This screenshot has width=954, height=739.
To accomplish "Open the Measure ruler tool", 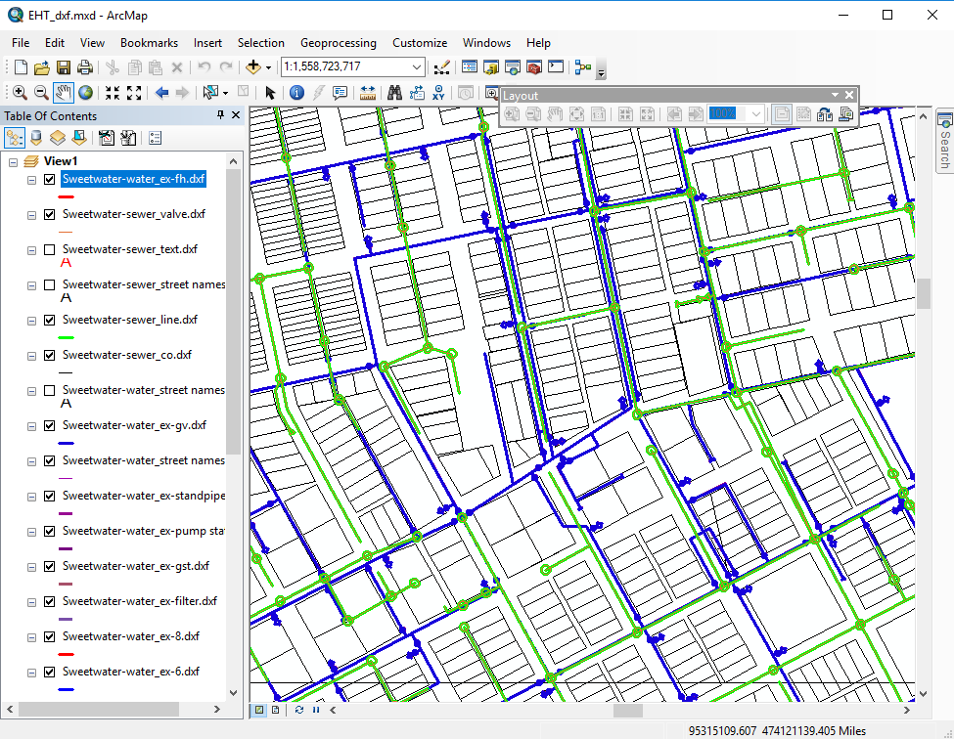I will (368, 93).
